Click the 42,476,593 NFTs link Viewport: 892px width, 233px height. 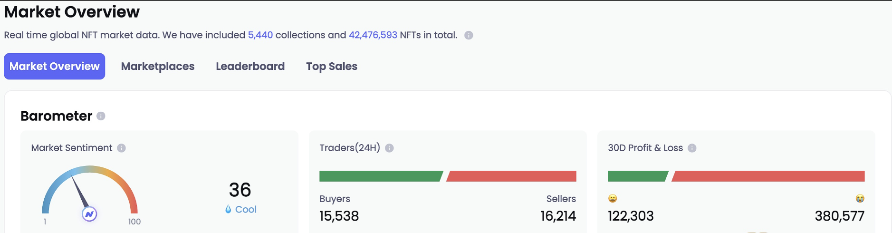(x=373, y=35)
